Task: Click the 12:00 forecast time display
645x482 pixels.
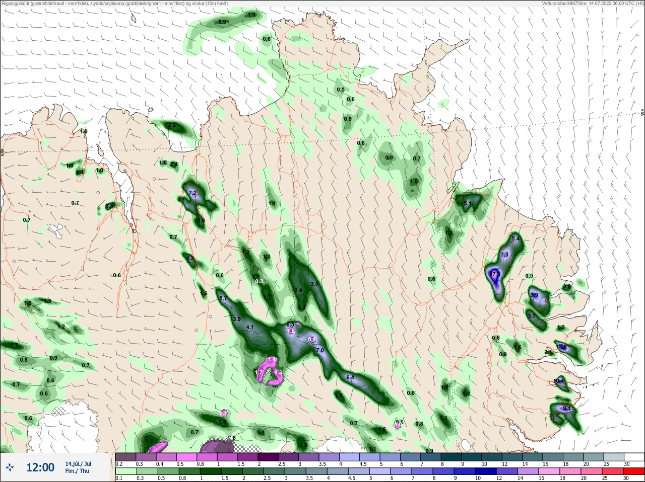Action: (x=40, y=467)
